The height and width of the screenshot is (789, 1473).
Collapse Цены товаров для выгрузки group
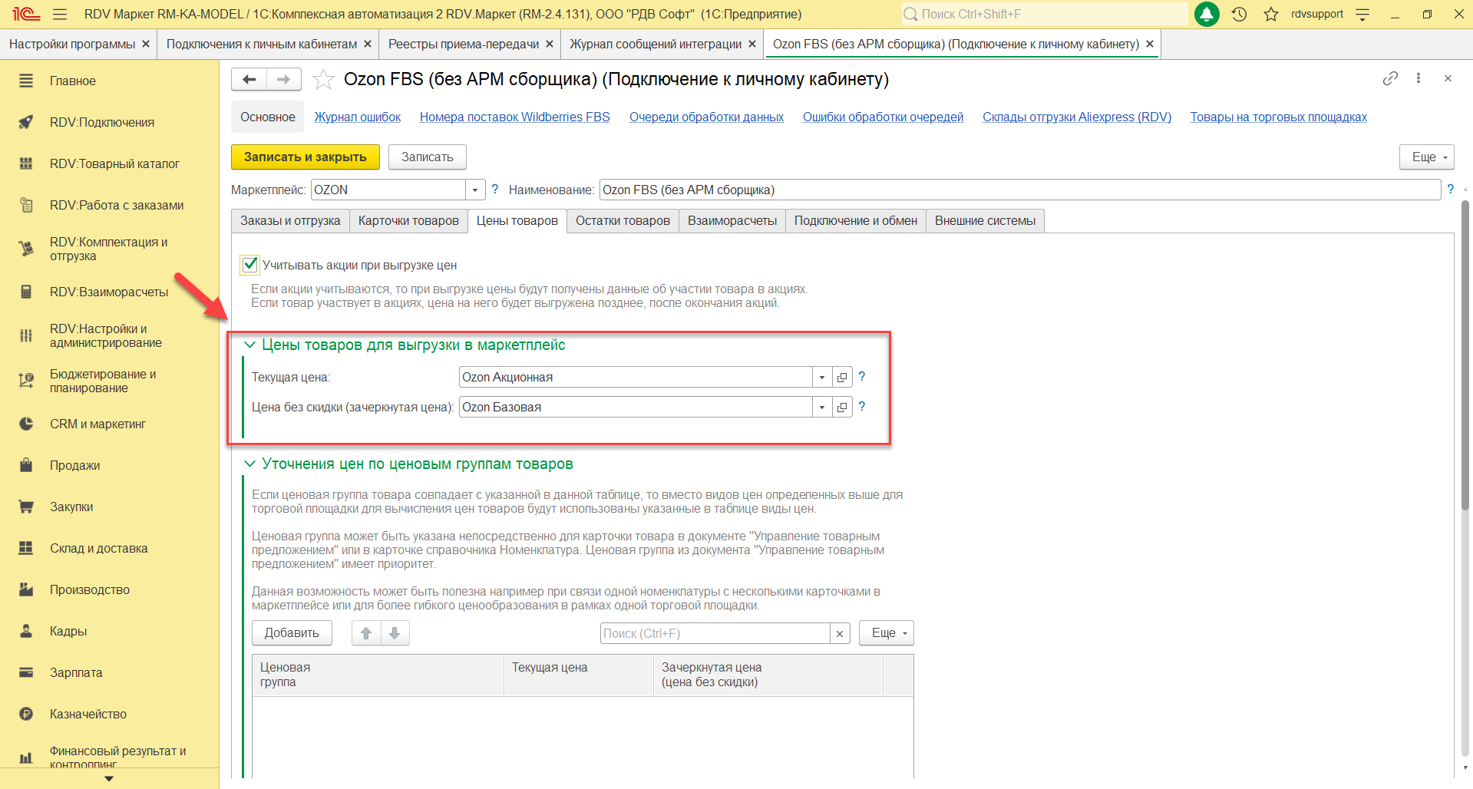[x=249, y=345]
